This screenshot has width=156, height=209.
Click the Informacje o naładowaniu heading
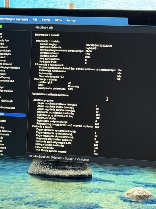(50, 65)
